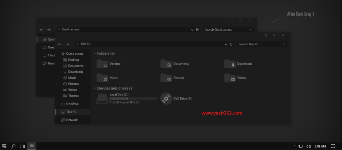Open the DVD Drive (D:) icon

pos(166,99)
